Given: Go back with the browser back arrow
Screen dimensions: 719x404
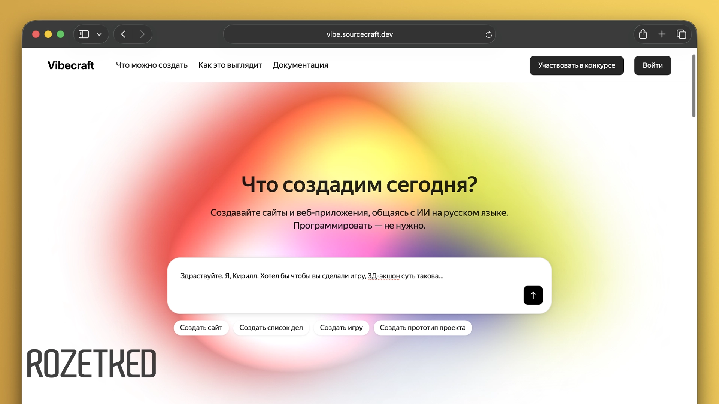Looking at the screenshot, I should [x=123, y=34].
